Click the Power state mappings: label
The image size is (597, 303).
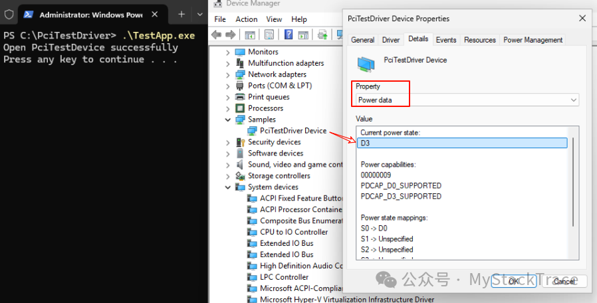[394, 218]
